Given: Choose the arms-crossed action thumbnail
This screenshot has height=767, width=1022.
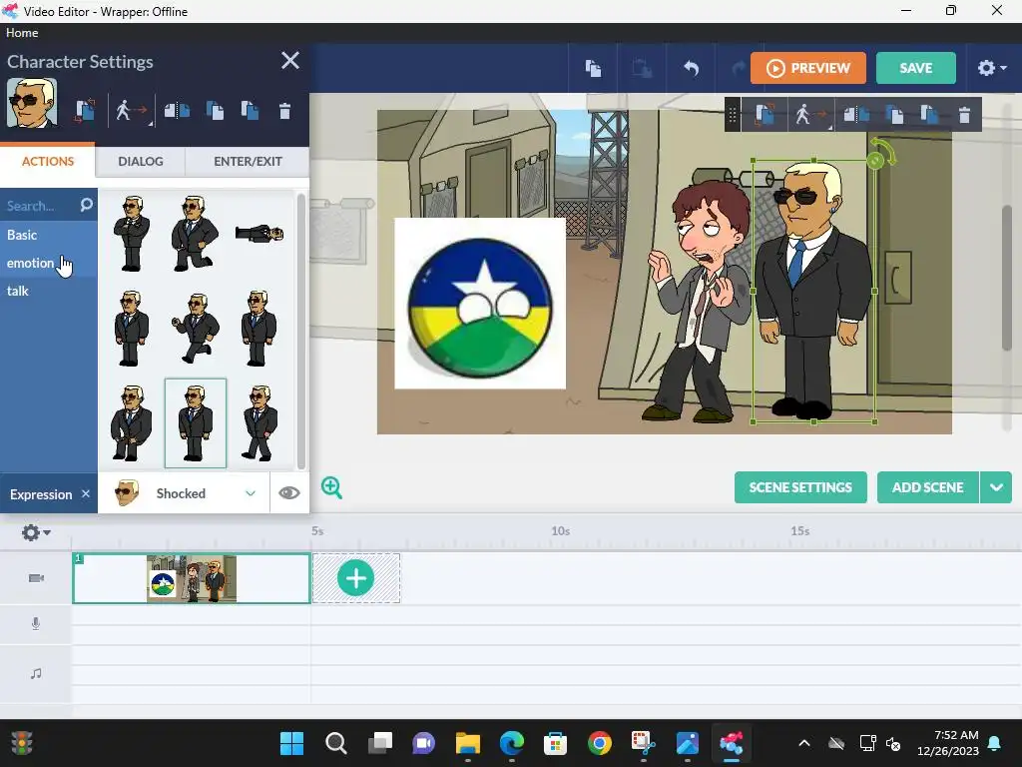Looking at the screenshot, I should tap(132, 234).
